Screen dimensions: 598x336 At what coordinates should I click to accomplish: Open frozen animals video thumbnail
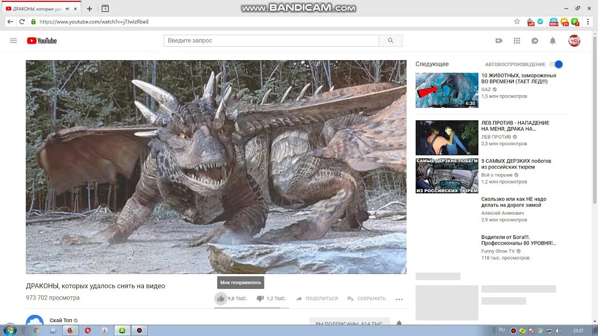click(x=447, y=90)
